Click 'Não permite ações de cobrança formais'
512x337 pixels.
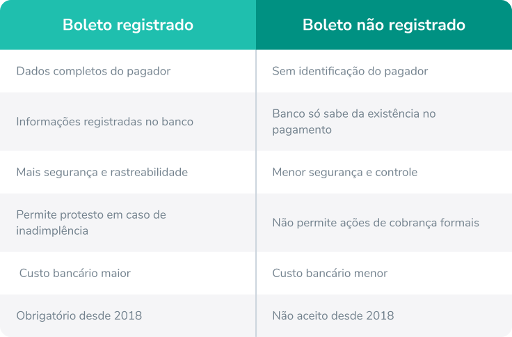tap(376, 223)
